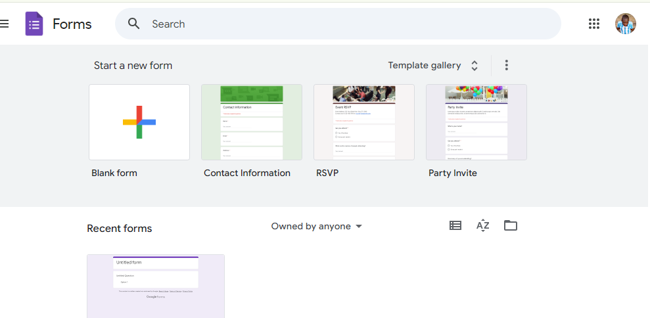Click the purple Forms logo icon
This screenshot has width=650, height=318.
pos(34,24)
